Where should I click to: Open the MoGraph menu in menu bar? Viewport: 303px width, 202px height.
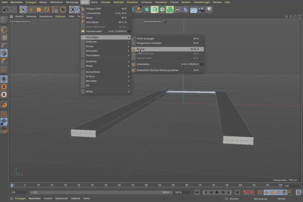pyautogui.click(x=119, y=2)
